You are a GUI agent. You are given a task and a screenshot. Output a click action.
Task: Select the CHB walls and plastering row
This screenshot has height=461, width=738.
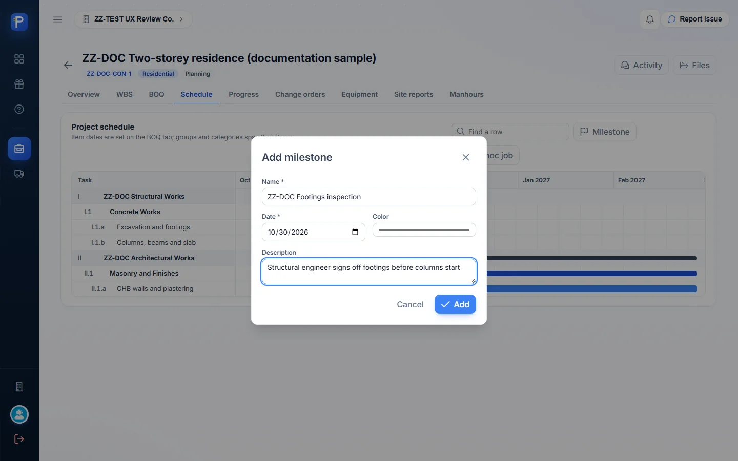point(154,288)
